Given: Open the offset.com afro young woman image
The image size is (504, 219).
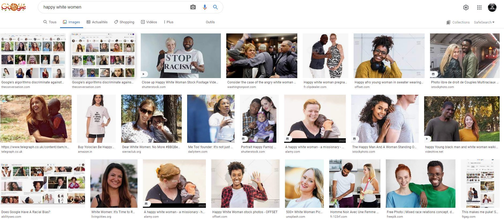Looking at the screenshot, I should pyautogui.click(x=389, y=56).
